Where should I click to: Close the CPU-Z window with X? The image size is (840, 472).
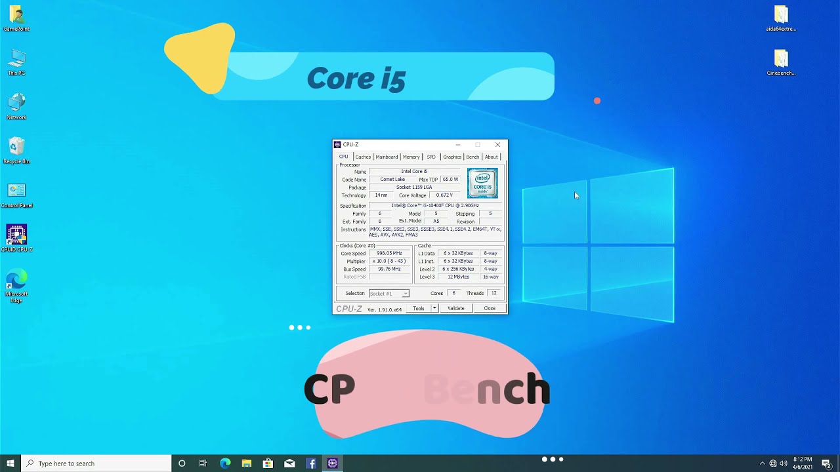(x=497, y=144)
